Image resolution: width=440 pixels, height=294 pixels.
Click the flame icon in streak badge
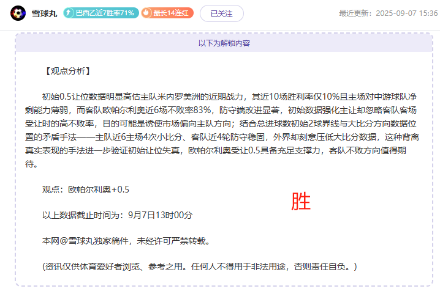tap(146, 13)
